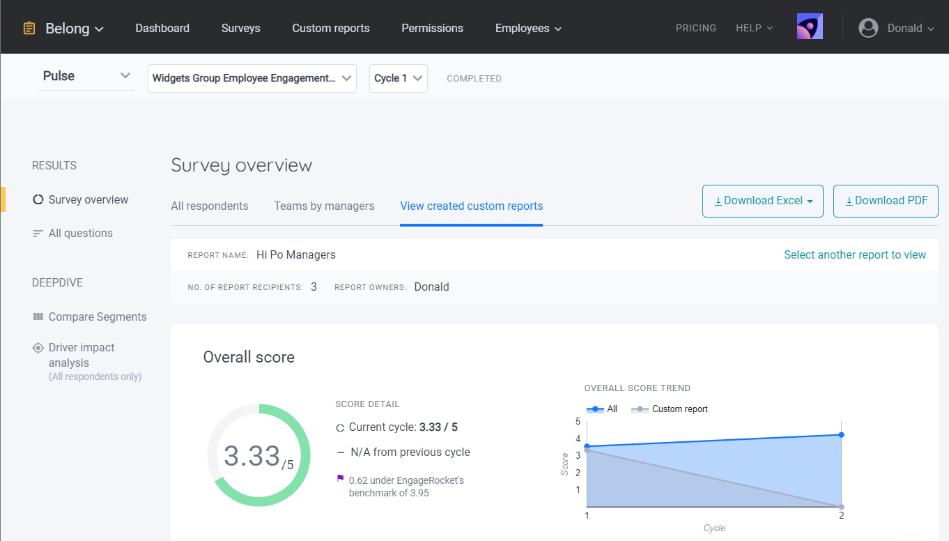Image resolution: width=949 pixels, height=541 pixels.
Task: Click the Download PDF button
Action: click(886, 201)
